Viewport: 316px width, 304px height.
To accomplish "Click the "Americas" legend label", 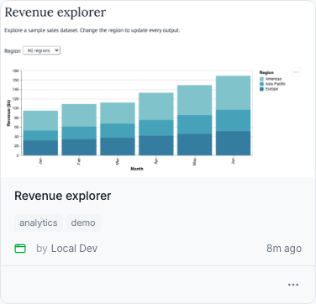I will [273, 79].
